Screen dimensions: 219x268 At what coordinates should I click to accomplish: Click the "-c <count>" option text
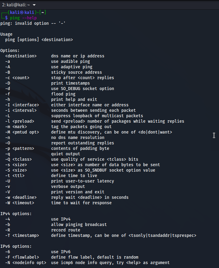pyautogui.click(x=17, y=78)
